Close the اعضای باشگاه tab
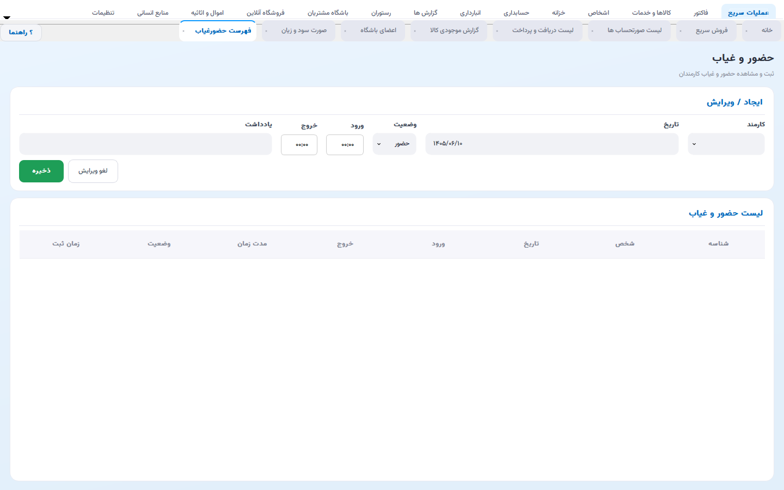 (x=345, y=31)
